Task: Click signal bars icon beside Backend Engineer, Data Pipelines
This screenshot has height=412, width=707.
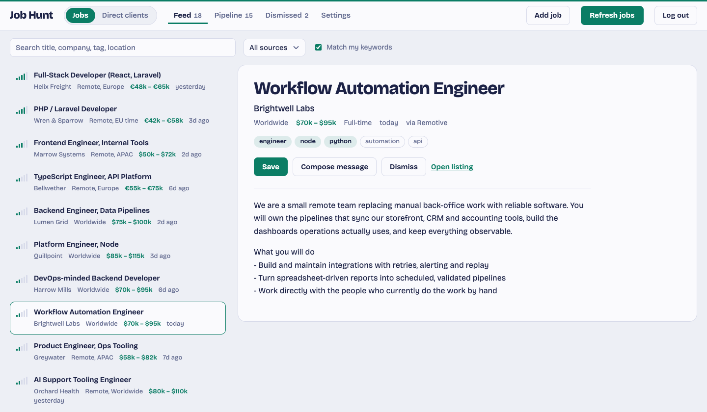Action: [22, 212]
